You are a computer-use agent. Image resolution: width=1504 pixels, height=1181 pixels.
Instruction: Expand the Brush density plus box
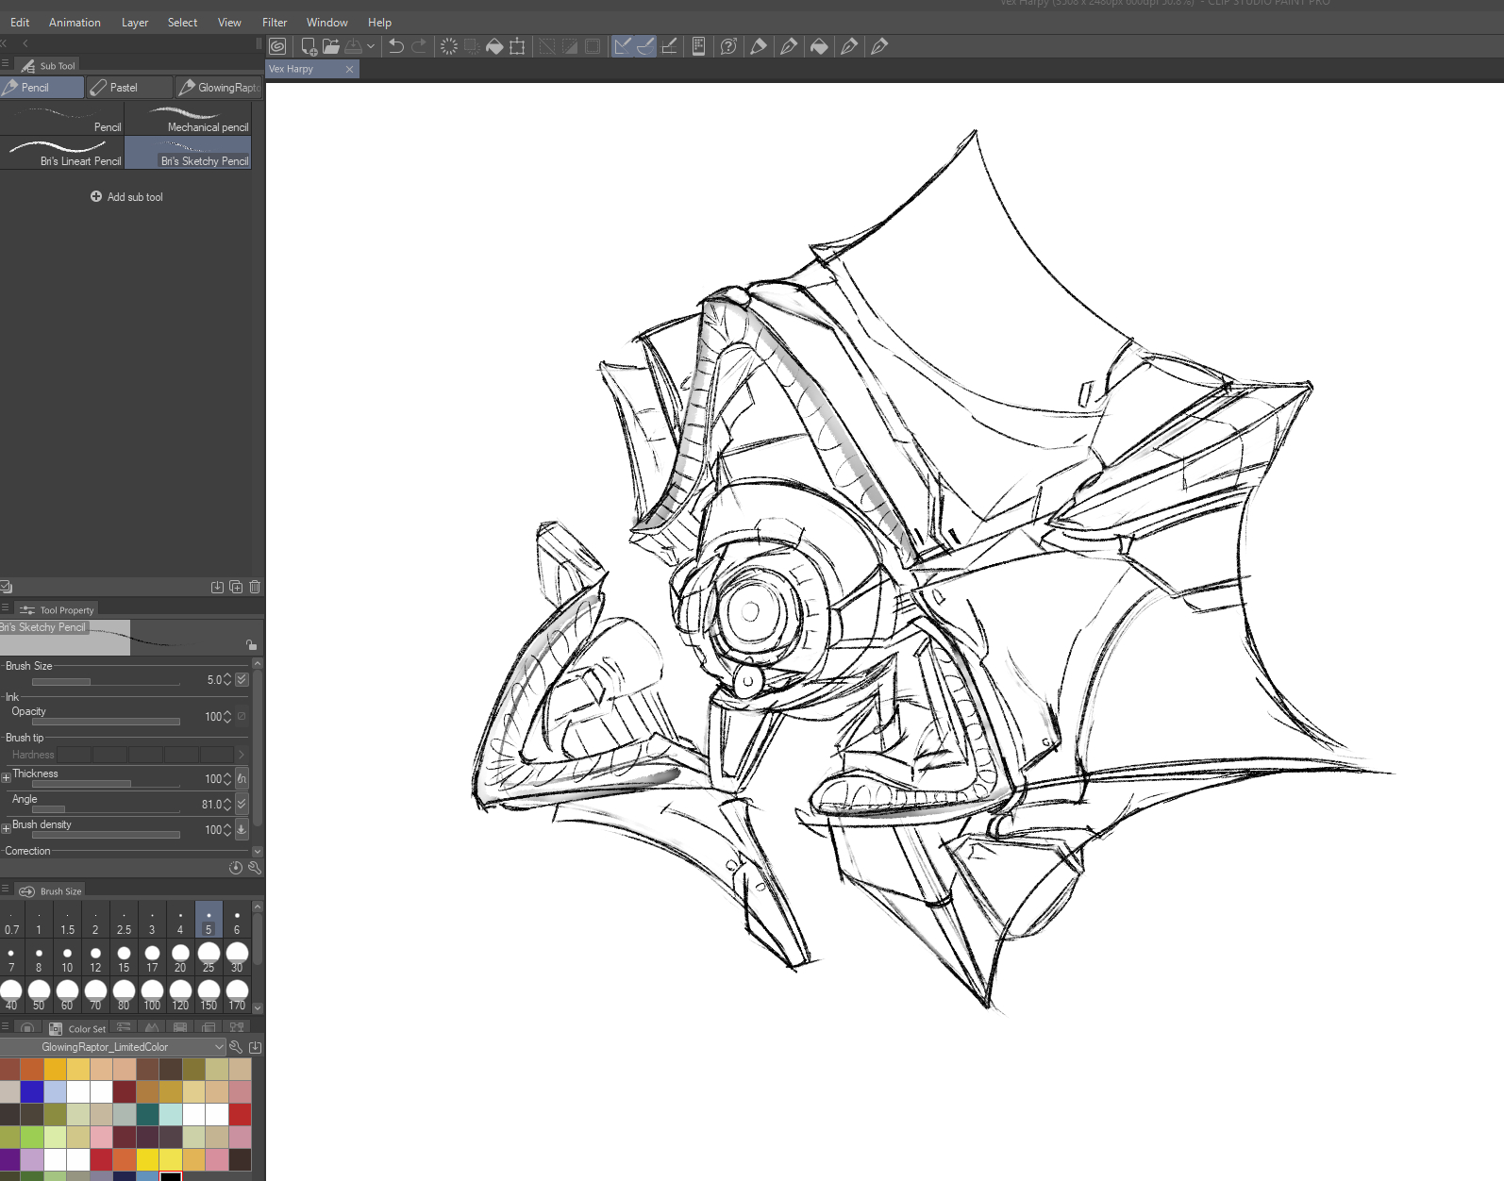(x=7, y=829)
